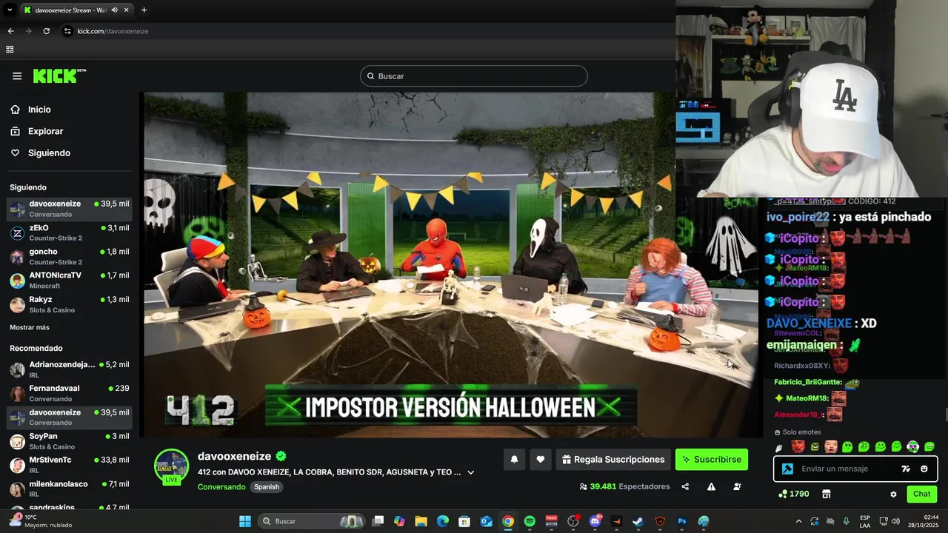
Task: Open SoyPan recommended channel
Action: (x=70, y=441)
